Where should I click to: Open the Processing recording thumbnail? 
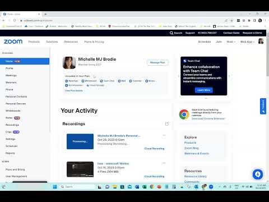pos(80,141)
